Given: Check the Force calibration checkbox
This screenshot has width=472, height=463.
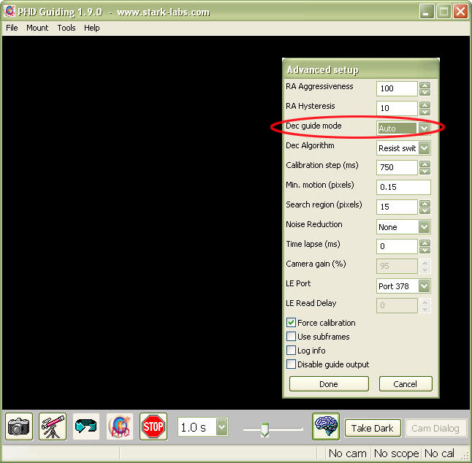Looking at the screenshot, I should coord(291,323).
